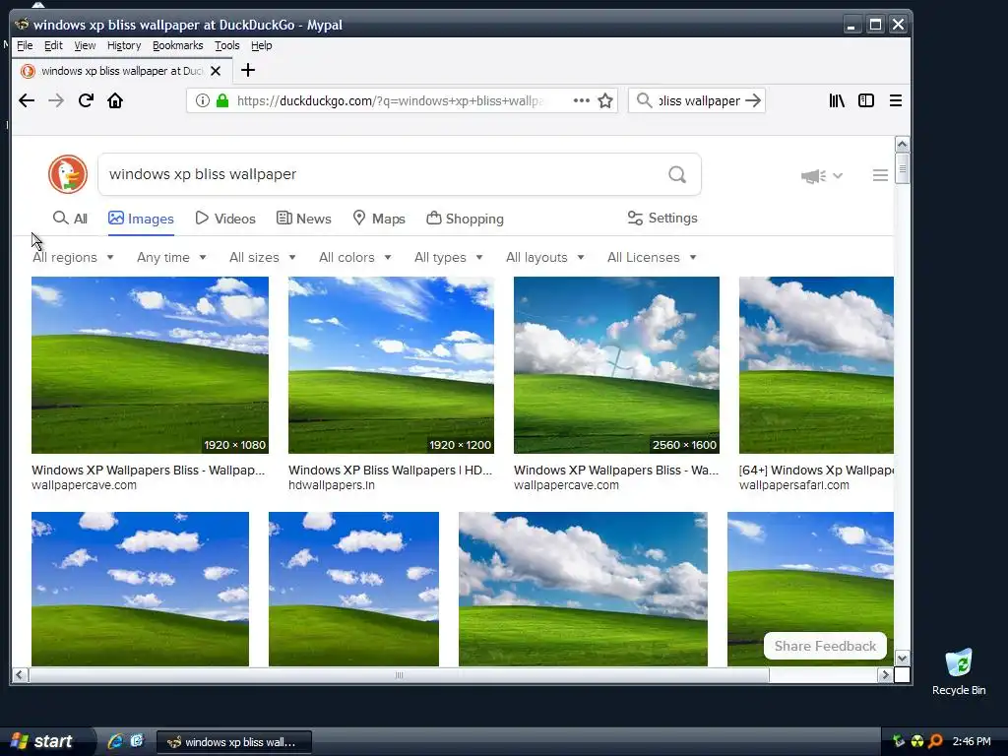Open the megaphone announcements dropdown
The height and width of the screenshot is (756, 1008).
(822, 175)
